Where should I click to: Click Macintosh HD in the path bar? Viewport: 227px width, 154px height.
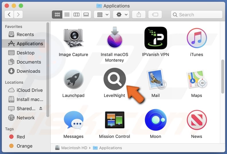(x=71, y=148)
